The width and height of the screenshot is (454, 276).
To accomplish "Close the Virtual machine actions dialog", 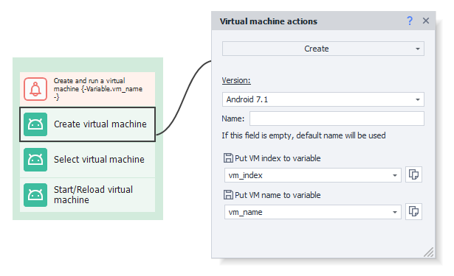I will coord(426,21).
